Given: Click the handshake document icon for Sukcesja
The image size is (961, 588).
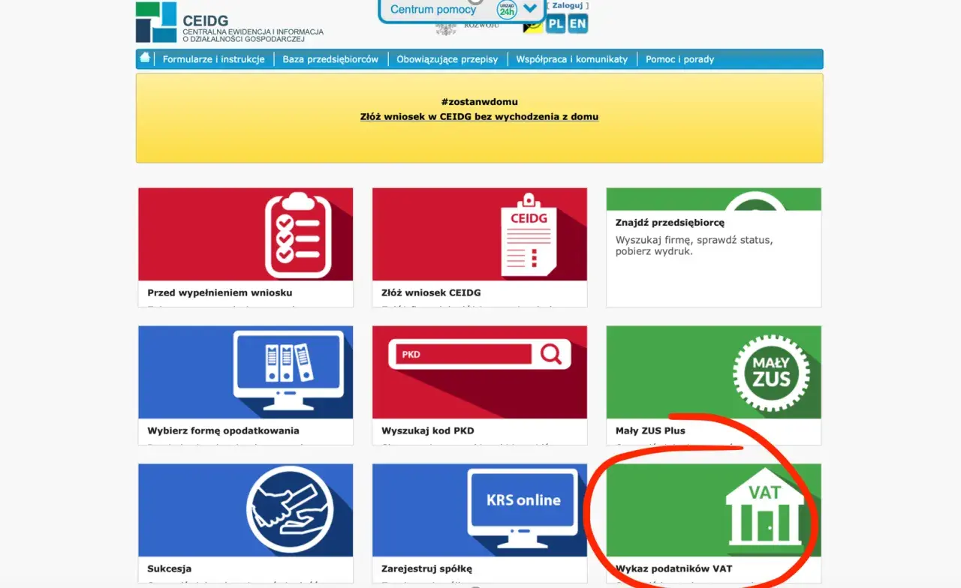Looking at the screenshot, I should tap(290, 510).
